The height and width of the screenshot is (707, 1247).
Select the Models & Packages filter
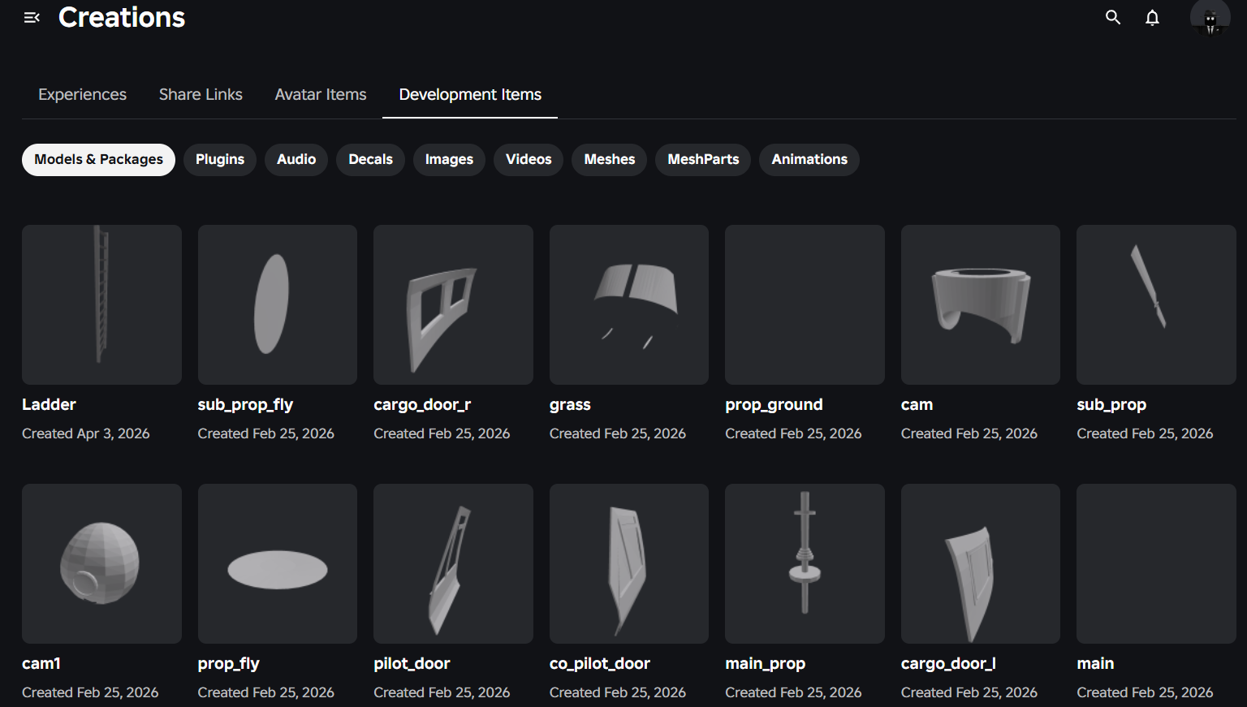pos(98,160)
